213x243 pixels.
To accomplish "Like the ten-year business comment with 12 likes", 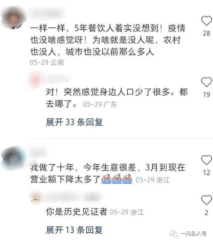I will (206, 160).
